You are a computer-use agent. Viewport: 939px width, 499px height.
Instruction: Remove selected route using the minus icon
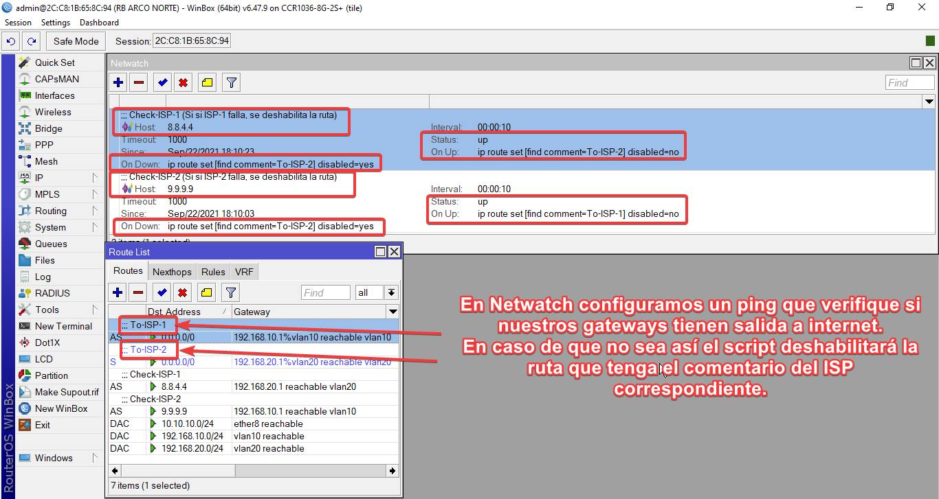click(137, 292)
